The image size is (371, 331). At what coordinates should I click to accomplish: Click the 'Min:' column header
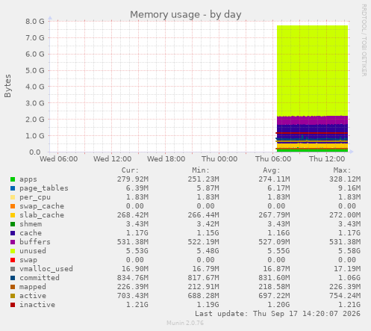point(201,170)
